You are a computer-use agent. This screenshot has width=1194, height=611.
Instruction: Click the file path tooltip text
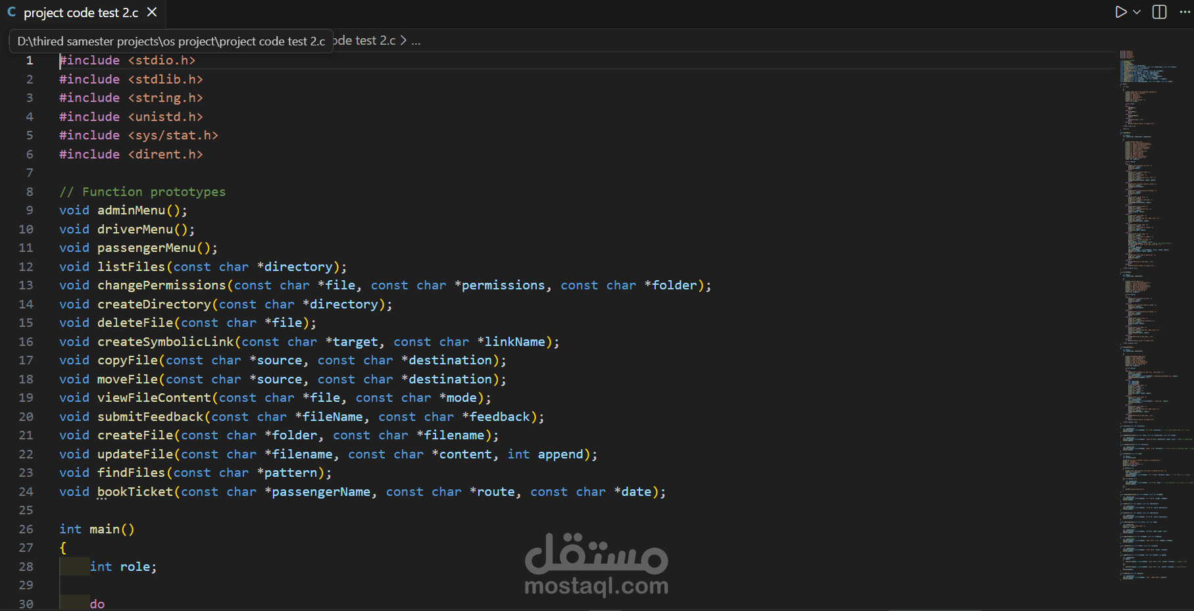171,41
